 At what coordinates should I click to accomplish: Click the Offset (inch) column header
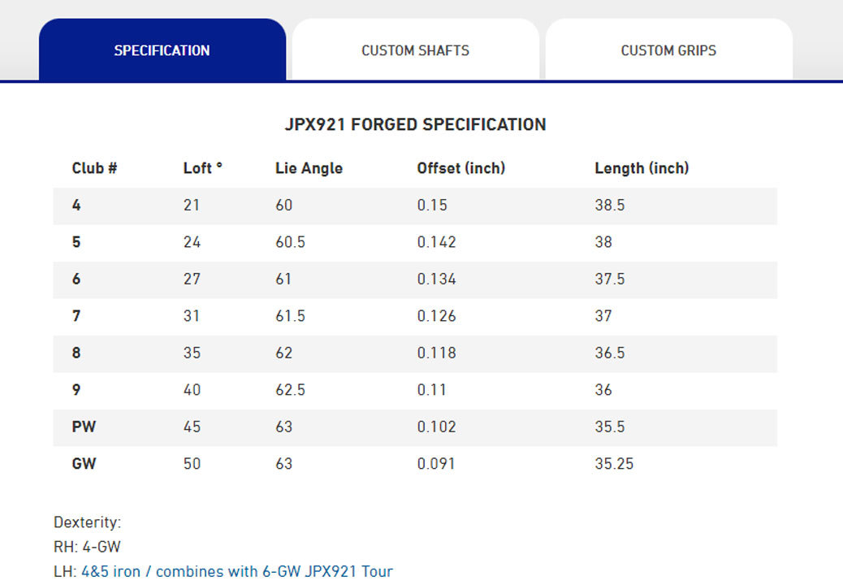460,168
